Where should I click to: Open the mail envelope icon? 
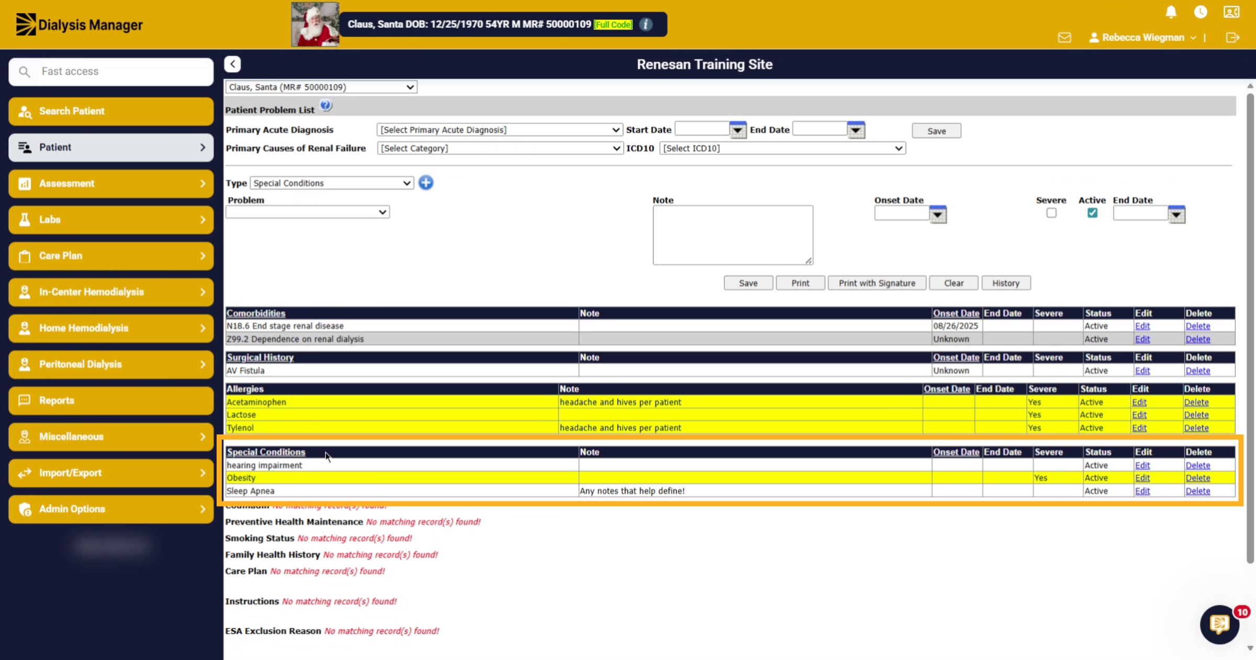[1064, 38]
